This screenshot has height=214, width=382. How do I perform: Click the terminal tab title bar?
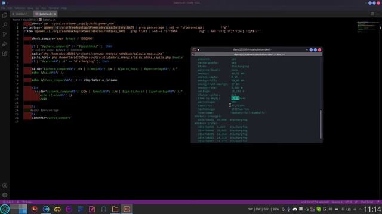click(x=257, y=54)
